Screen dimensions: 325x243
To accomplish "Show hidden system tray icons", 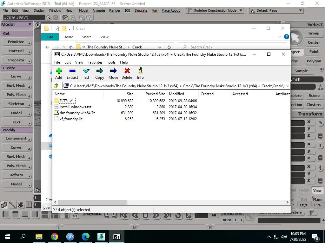I will tap(269, 237).
